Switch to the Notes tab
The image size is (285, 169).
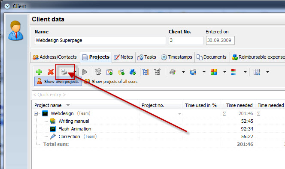click(124, 57)
